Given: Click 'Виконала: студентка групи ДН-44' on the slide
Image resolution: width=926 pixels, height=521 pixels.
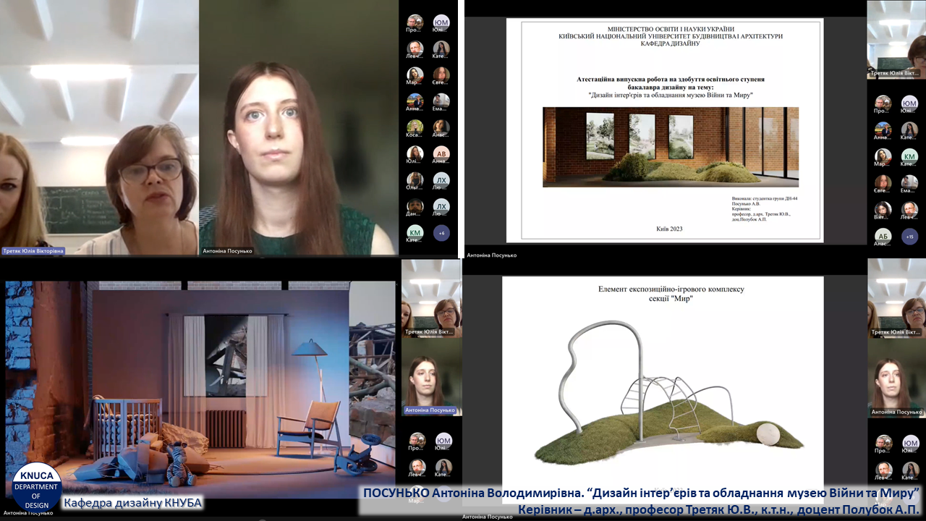Looking at the screenshot, I should [x=765, y=198].
